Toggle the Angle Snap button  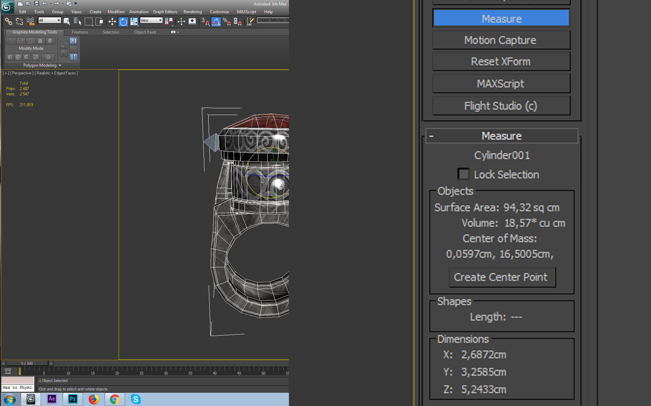[216, 22]
